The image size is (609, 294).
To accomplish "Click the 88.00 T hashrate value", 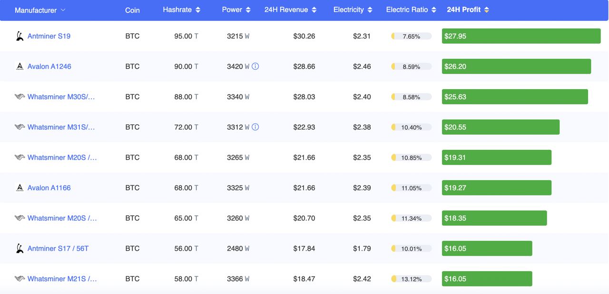I will [x=186, y=97].
